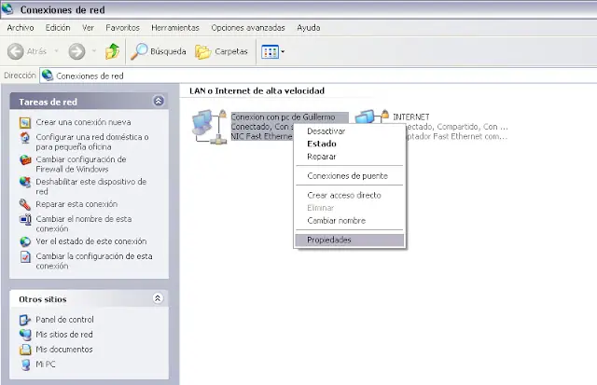This screenshot has height=385, width=597.
Task: Click the Dirección address field text
Action: tap(90, 76)
